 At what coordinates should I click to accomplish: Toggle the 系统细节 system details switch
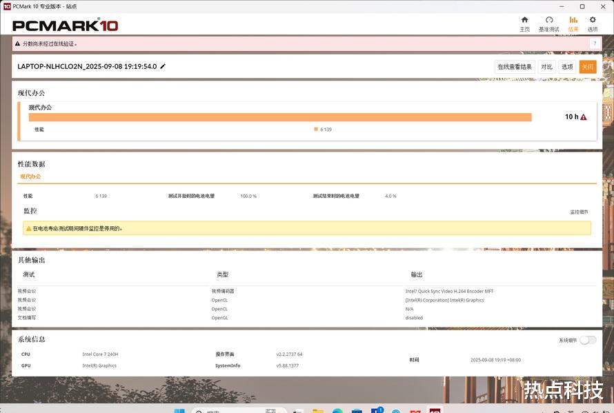[x=588, y=340]
